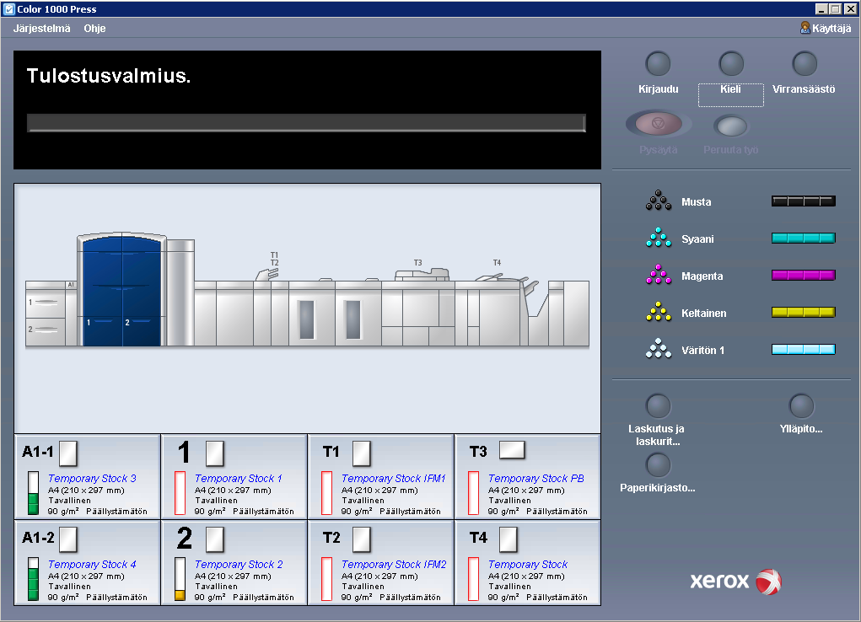Open Temporary Stock 1 link
This screenshot has width=861, height=622.
pyautogui.click(x=239, y=478)
